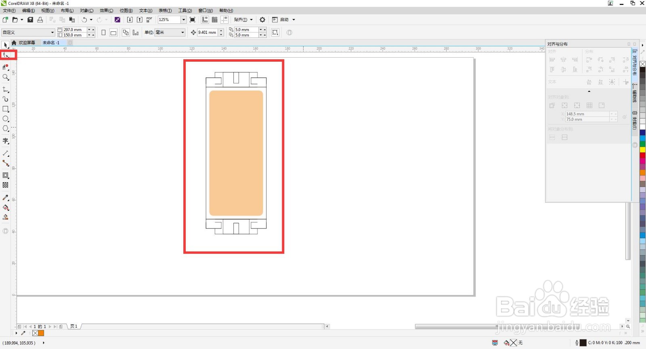Viewport: 646px width, 349px height.
Task: Go to next page button
Action: [x=50, y=326]
